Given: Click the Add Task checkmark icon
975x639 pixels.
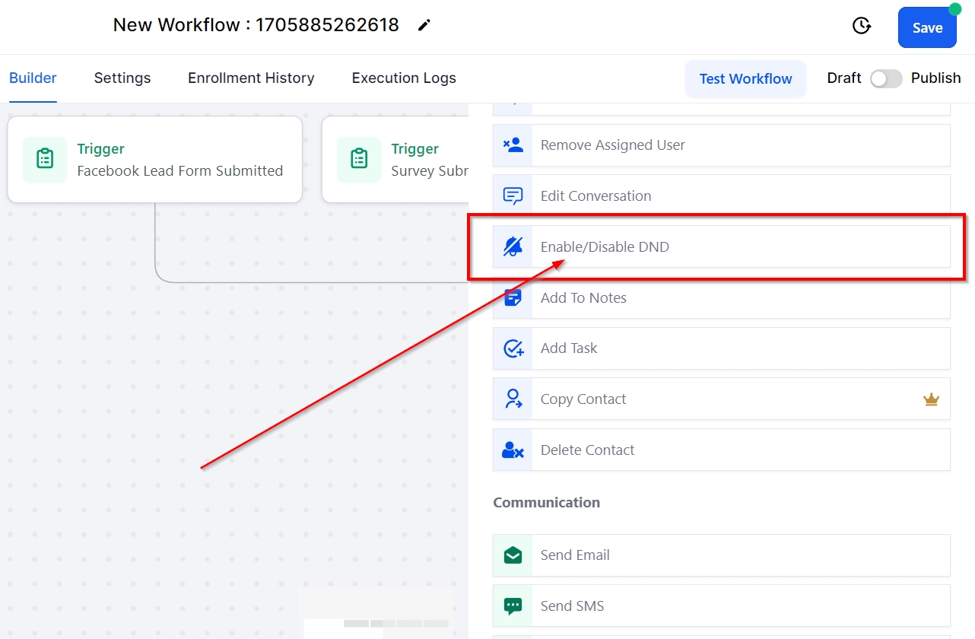Looking at the screenshot, I should pyautogui.click(x=513, y=348).
